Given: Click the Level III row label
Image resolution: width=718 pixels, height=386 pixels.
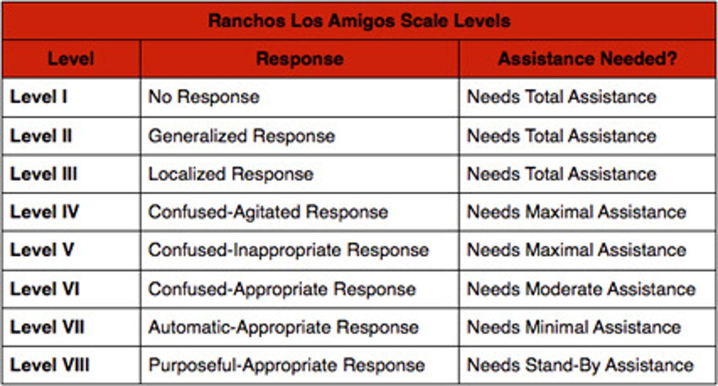Looking at the screenshot, I should 44,174.
